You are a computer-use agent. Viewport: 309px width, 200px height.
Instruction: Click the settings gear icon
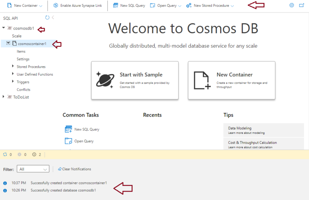(x=292, y=5)
